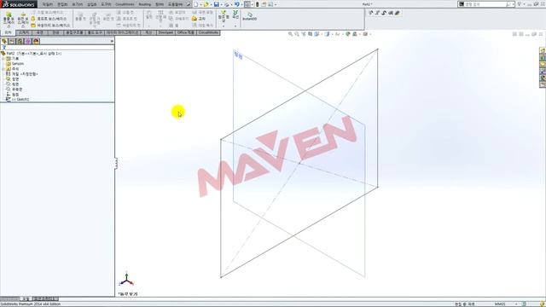Open View Orientation in heads-up toolbar
546x307 pixels.
[317, 34]
